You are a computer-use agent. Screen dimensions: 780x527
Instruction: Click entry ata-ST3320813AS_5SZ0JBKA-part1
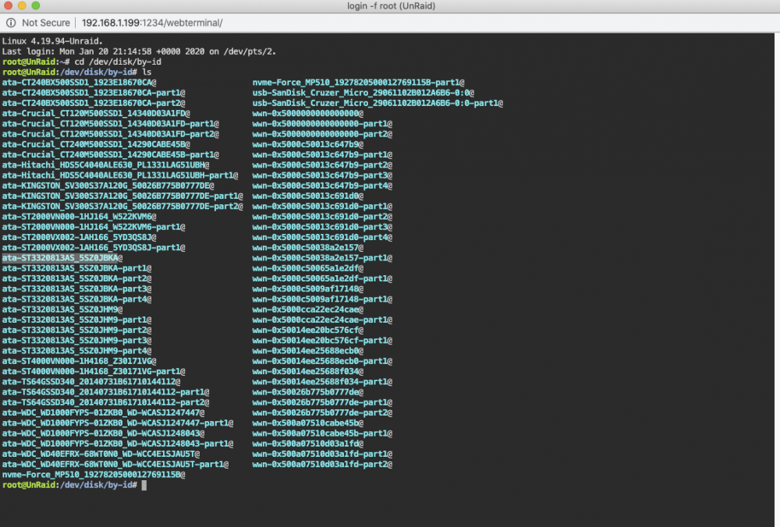tap(75, 268)
